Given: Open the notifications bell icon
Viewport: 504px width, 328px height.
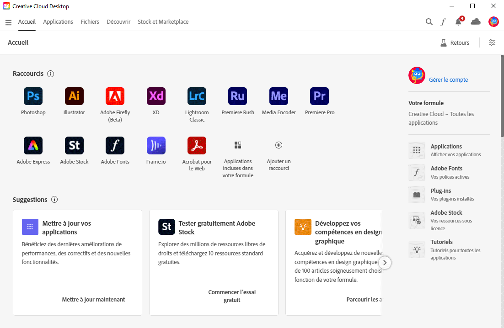Looking at the screenshot, I should point(458,22).
